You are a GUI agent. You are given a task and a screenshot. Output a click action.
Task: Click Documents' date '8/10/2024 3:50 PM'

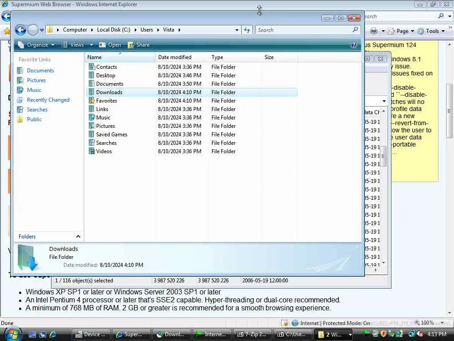pyautogui.click(x=179, y=84)
